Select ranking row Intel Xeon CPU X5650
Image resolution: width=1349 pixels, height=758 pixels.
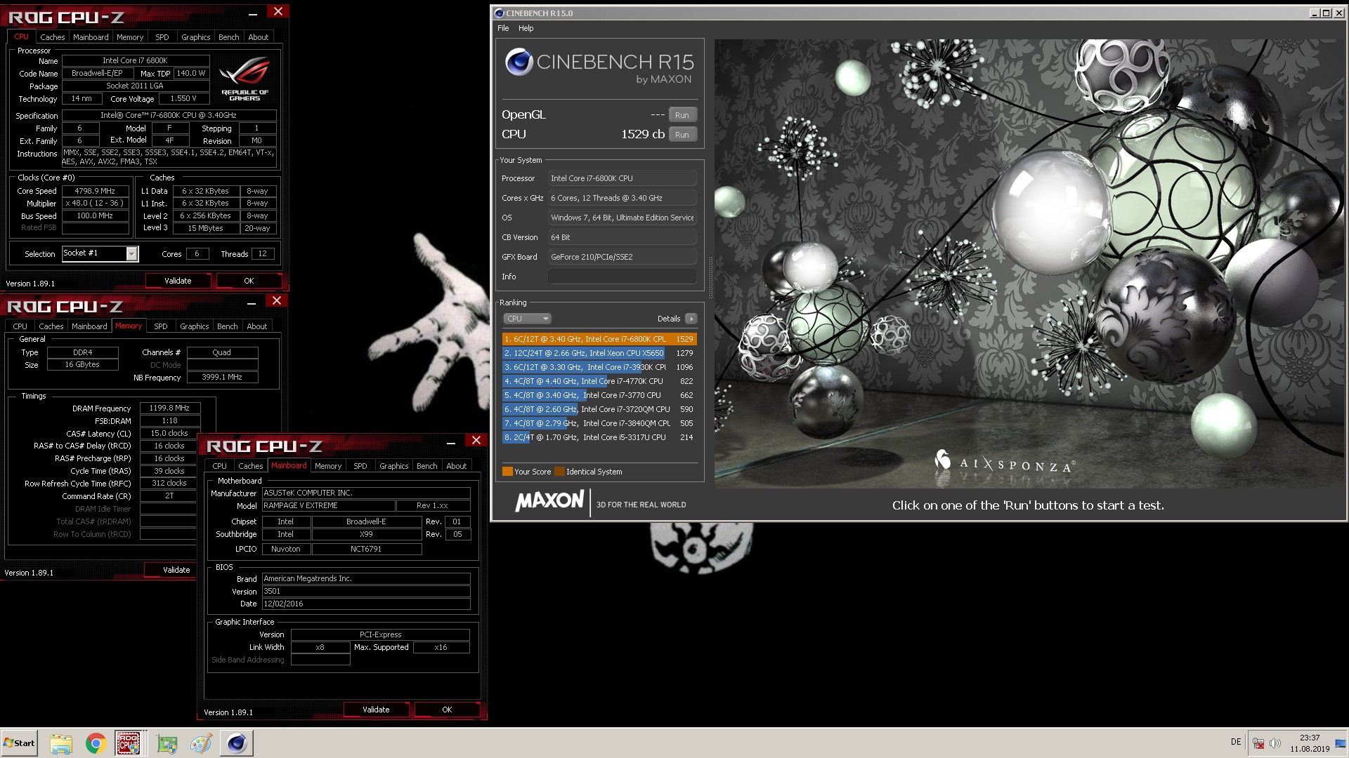(599, 353)
